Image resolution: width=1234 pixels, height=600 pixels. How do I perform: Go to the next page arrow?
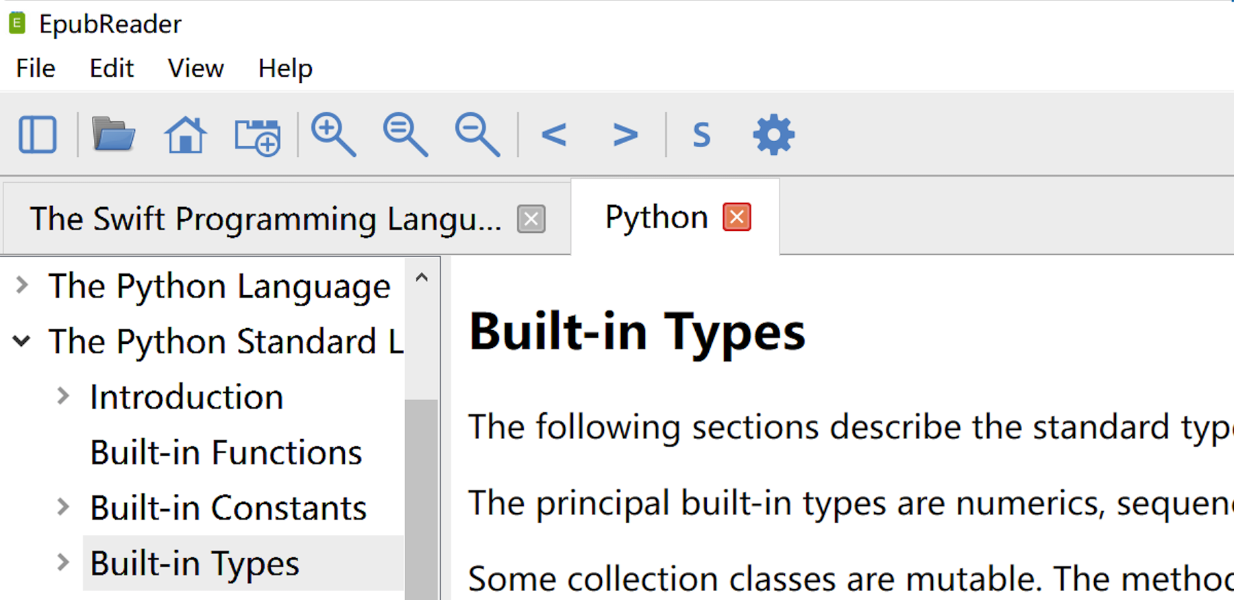click(625, 134)
